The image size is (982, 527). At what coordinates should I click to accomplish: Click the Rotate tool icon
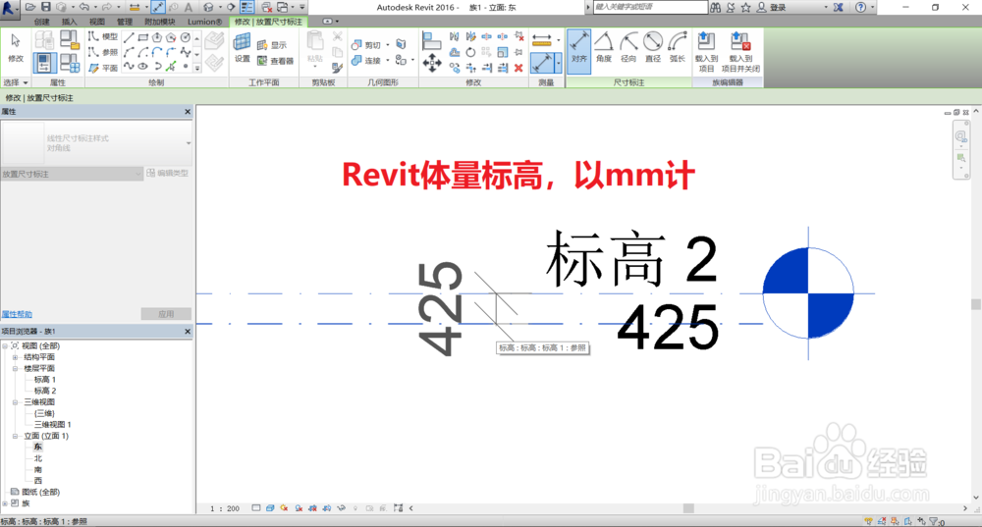pyautogui.click(x=470, y=53)
